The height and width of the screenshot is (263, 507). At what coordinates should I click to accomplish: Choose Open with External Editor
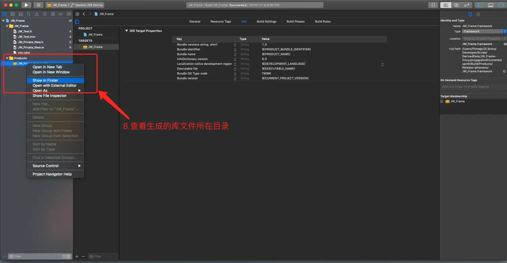click(55, 85)
